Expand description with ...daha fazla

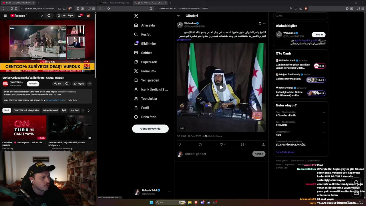71,100
